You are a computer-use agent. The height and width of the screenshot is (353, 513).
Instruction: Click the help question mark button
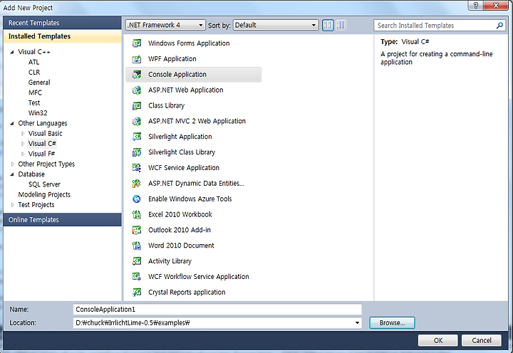(x=476, y=5)
